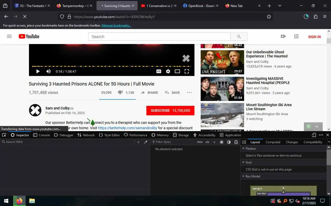The width and height of the screenshot is (331, 206).
Task: Open Our Unbelievable Ghost Experience thumbnail
Action: click(x=222, y=62)
